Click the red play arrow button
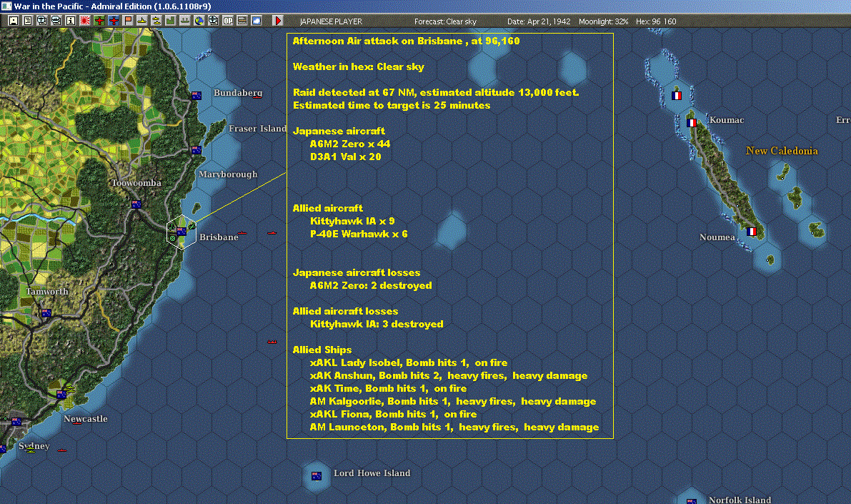 point(278,21)
